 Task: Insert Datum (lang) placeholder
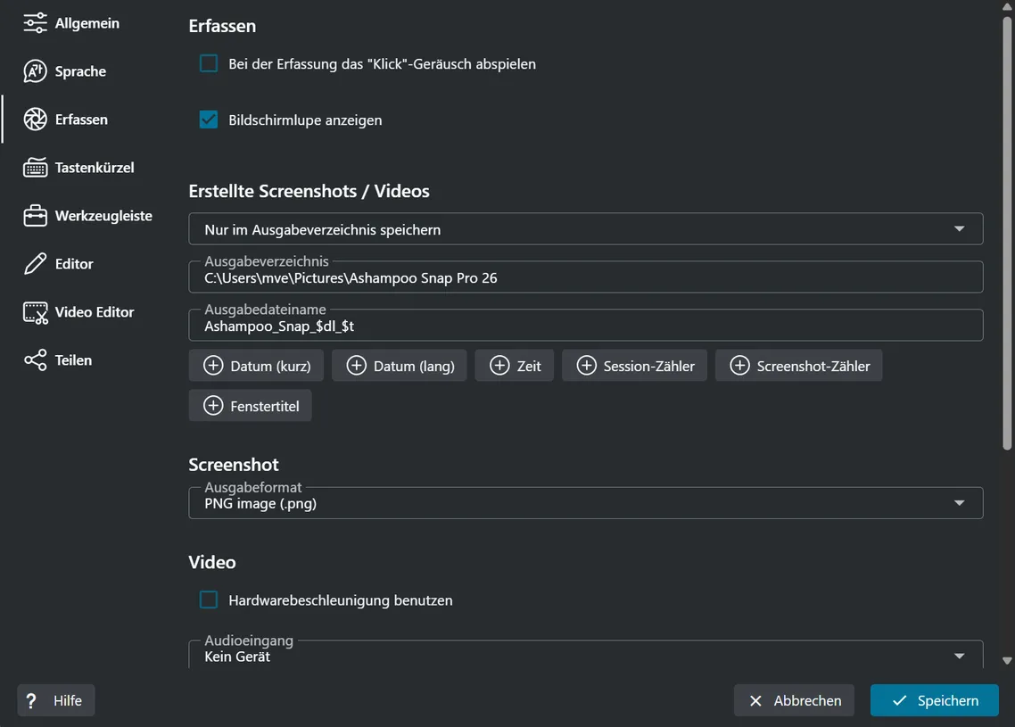tap(400, 365)
